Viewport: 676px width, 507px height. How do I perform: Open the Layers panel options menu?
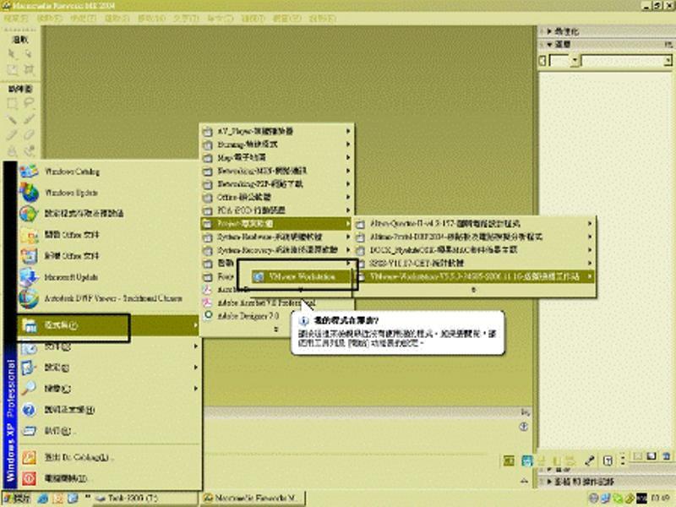point(668,45)
